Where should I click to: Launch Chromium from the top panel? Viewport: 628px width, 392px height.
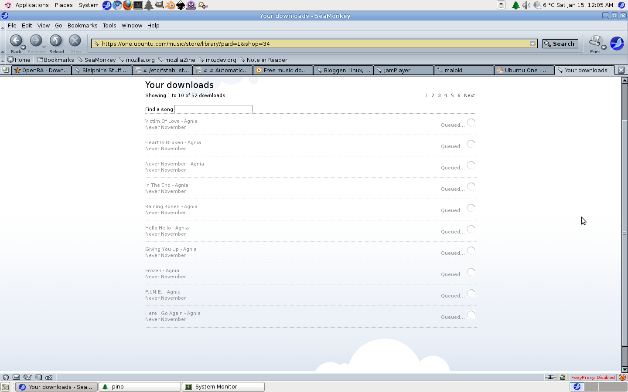pos(117,5)
